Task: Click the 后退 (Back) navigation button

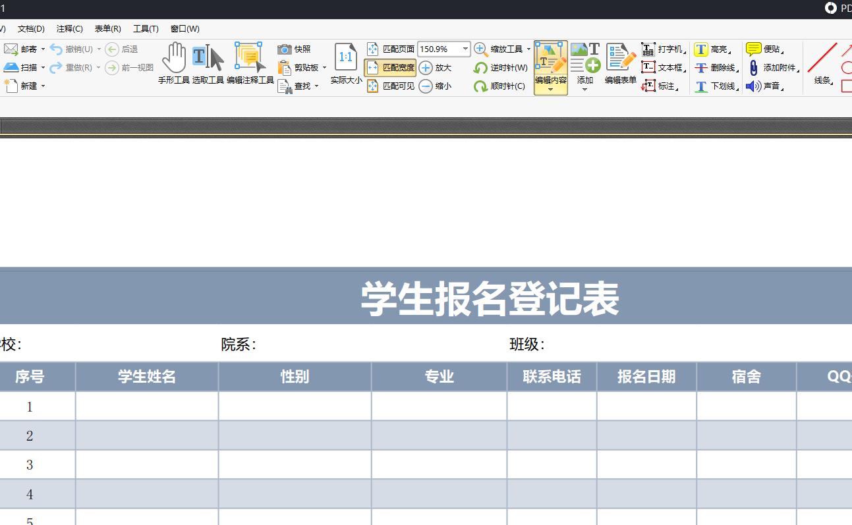Action: pos(121,49)
